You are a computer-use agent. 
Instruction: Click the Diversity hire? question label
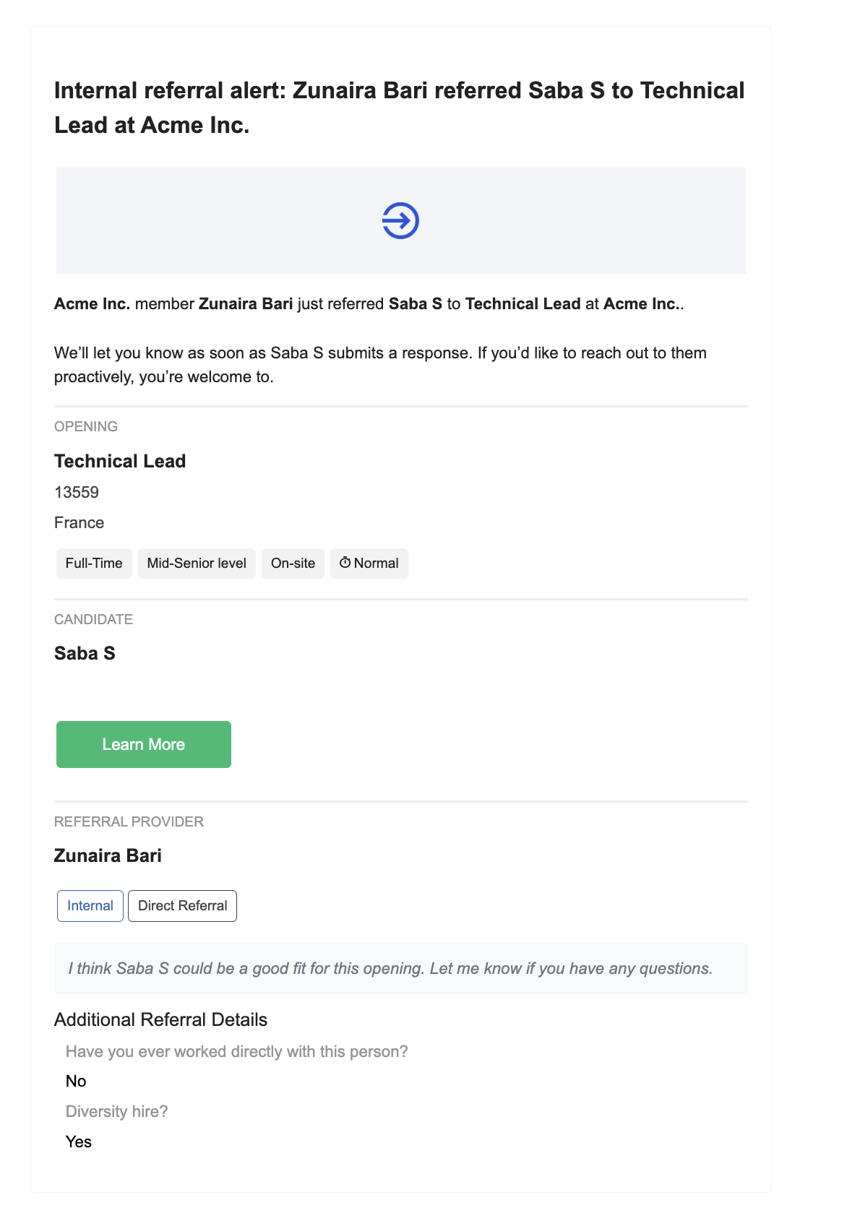tap(116, 1111)
